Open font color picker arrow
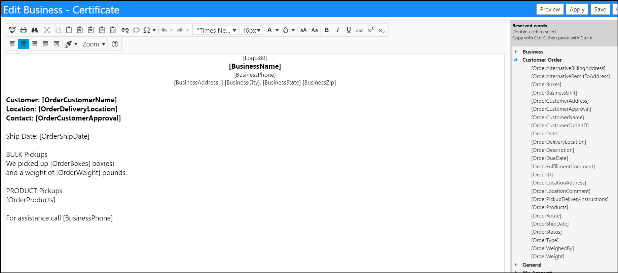The height and width of the screenshot is (273, 618). (x=277, y=30)
